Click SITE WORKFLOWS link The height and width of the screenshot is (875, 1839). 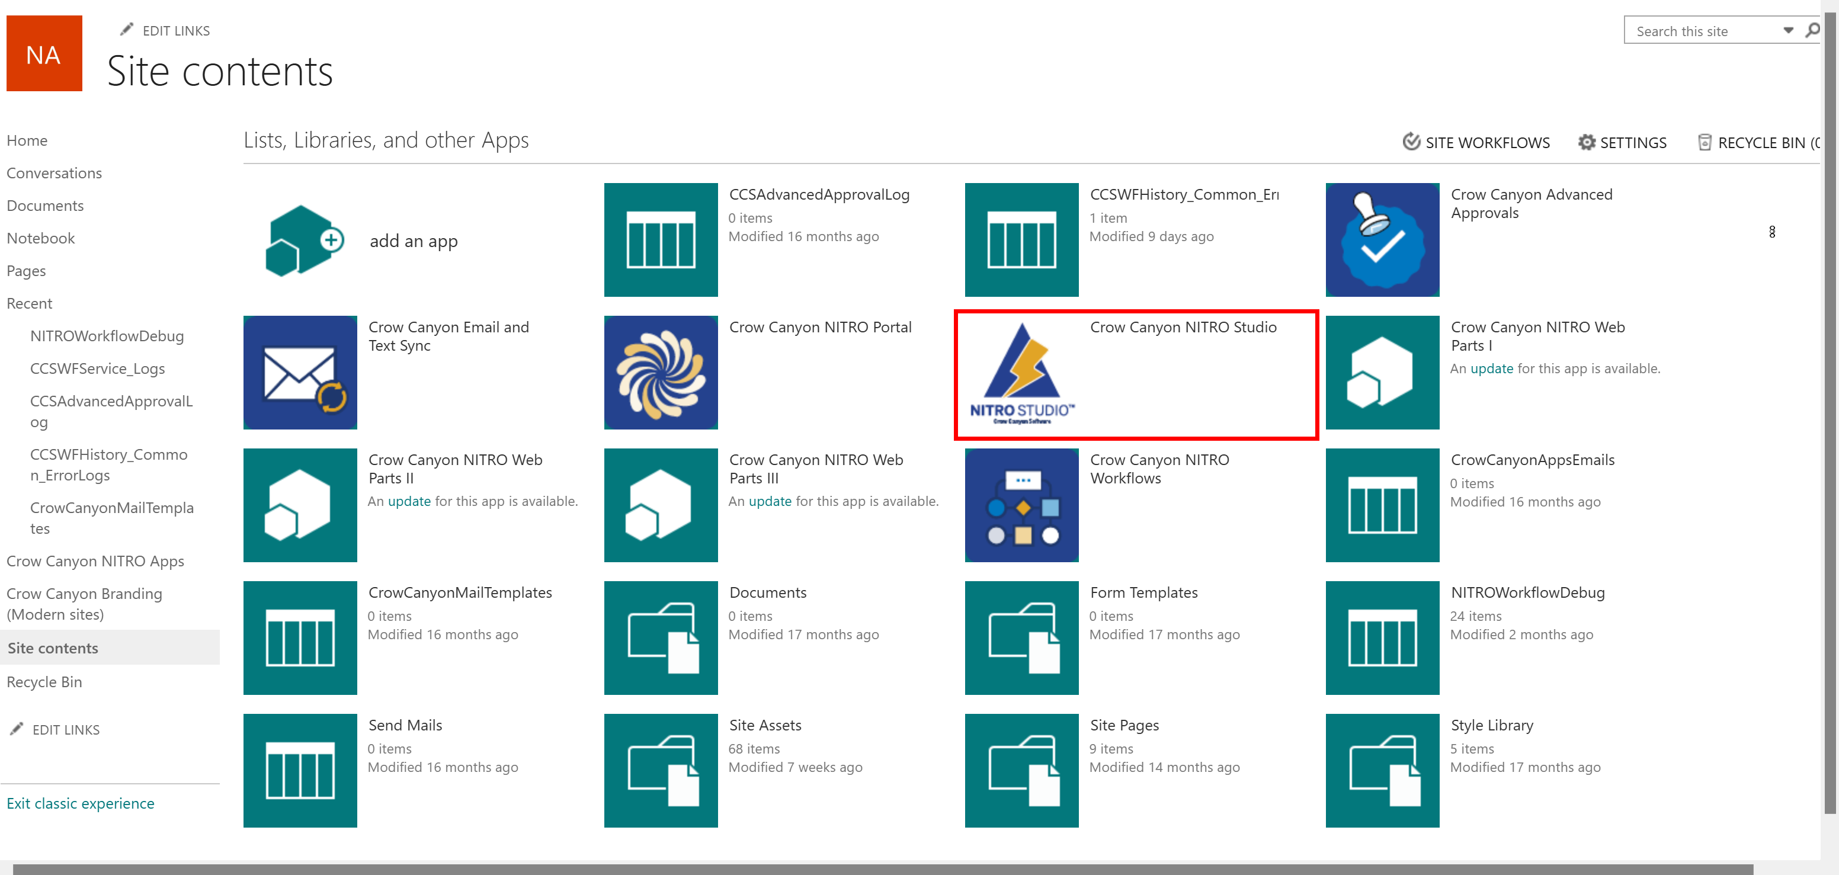(1487, 143)
